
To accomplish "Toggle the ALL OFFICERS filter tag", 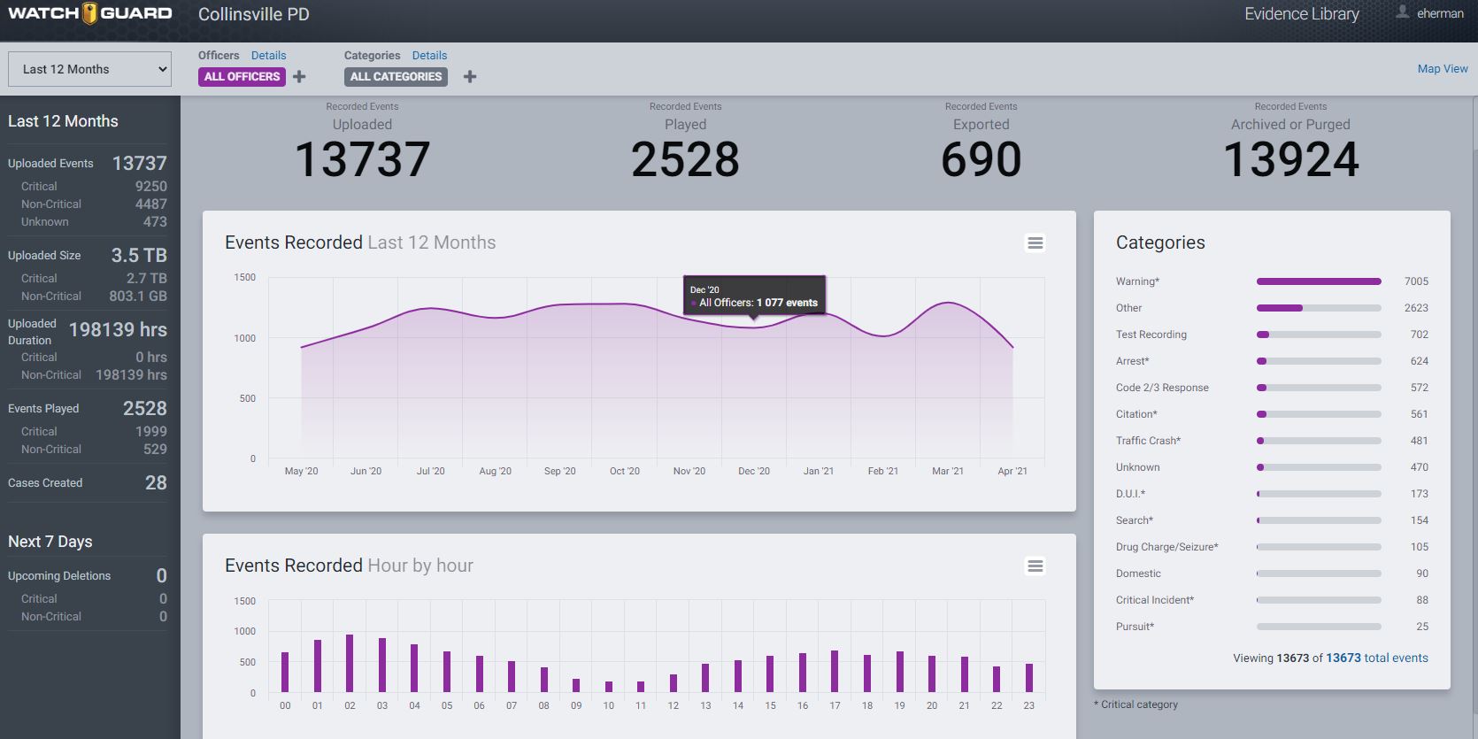I will point(242,77).
